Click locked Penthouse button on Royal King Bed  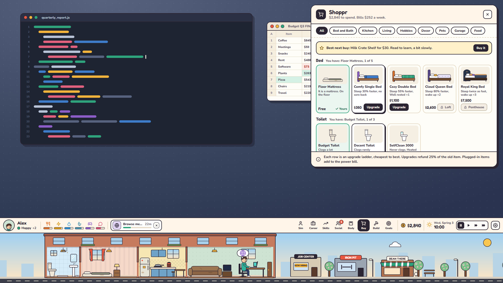[474, 107]
